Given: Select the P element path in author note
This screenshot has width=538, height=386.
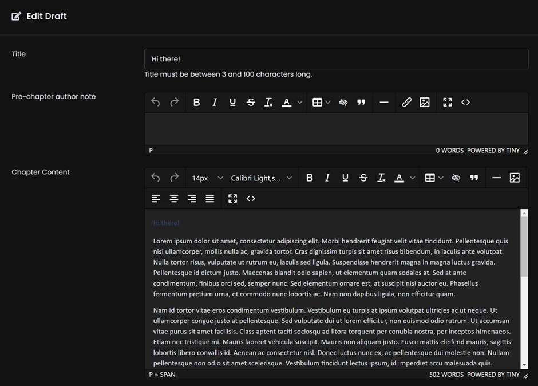Looking at the screenshot, I should click(x=151, y=151).
